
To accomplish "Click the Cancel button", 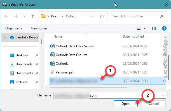I will [154, 104].
